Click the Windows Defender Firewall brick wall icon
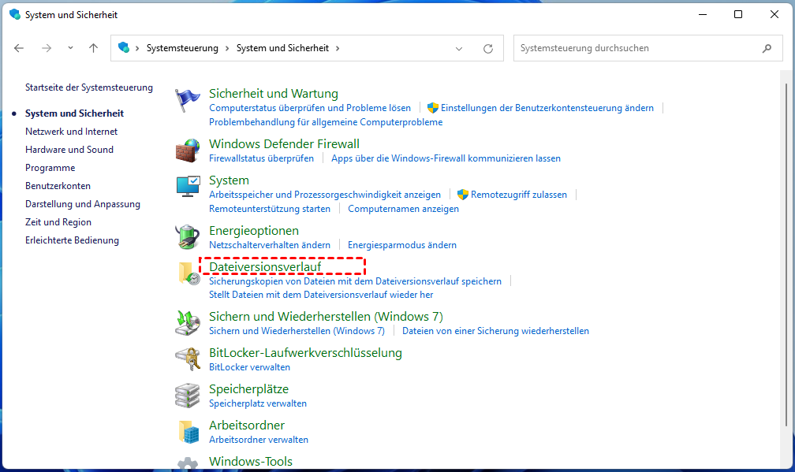 (x=188, y=151)
